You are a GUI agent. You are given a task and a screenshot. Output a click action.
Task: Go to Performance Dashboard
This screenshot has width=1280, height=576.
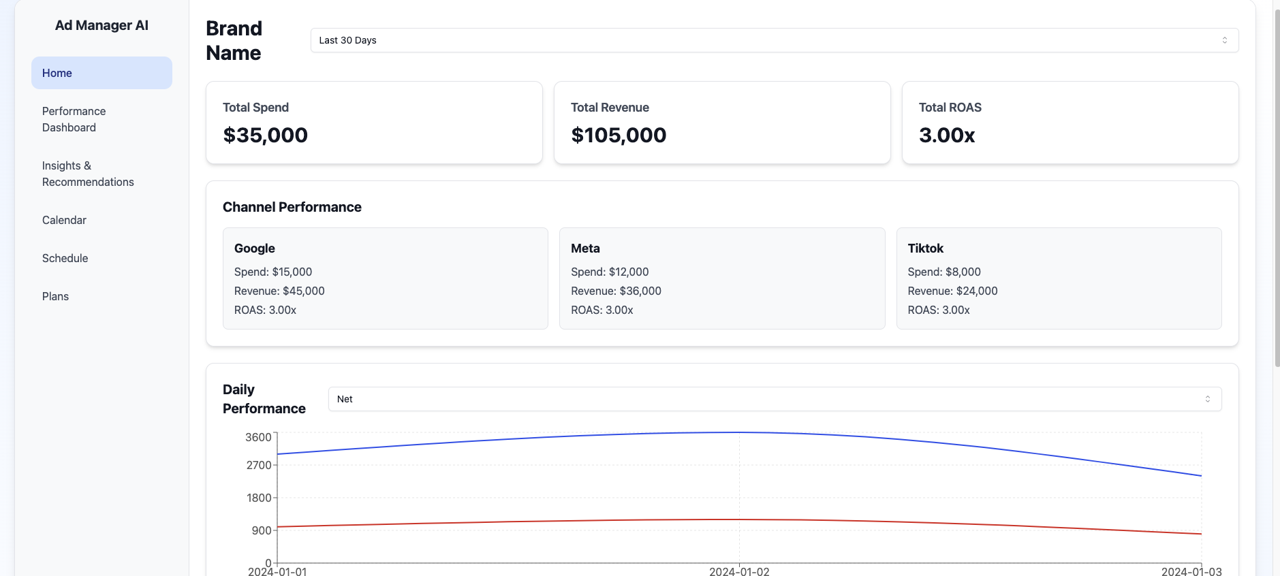(102, 119)
